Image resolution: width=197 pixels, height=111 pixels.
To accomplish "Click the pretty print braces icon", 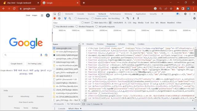I will tap(83, 104).
